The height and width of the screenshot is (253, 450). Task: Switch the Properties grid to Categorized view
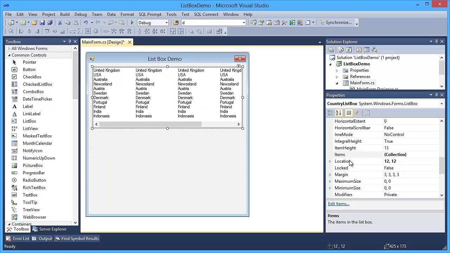pyautogui.click(x=330, y=113)
